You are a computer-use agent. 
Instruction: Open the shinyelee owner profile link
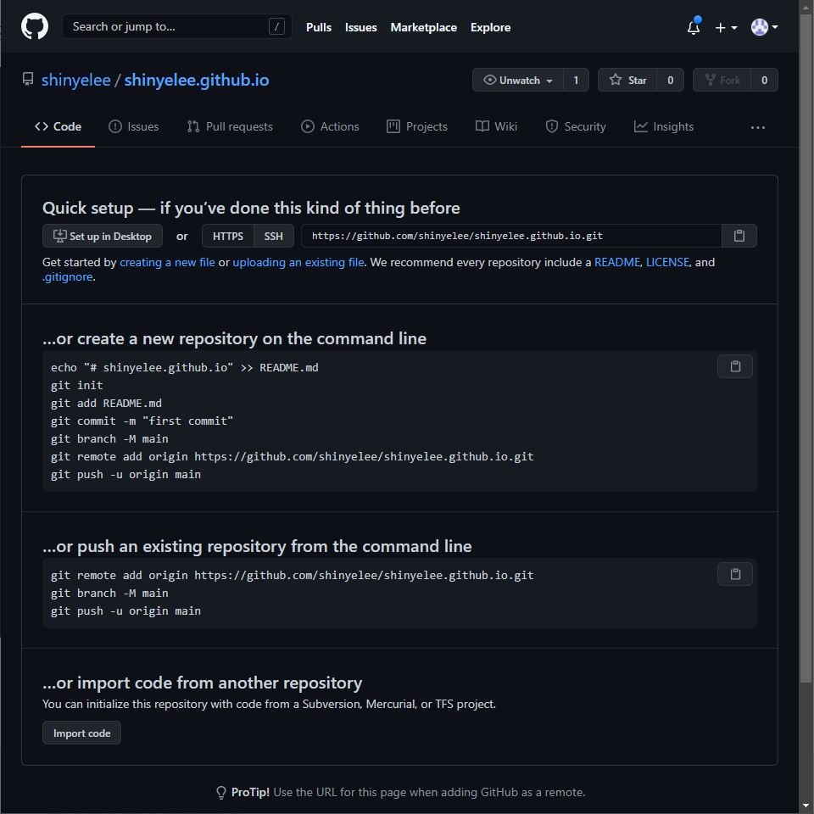(75, 80)
